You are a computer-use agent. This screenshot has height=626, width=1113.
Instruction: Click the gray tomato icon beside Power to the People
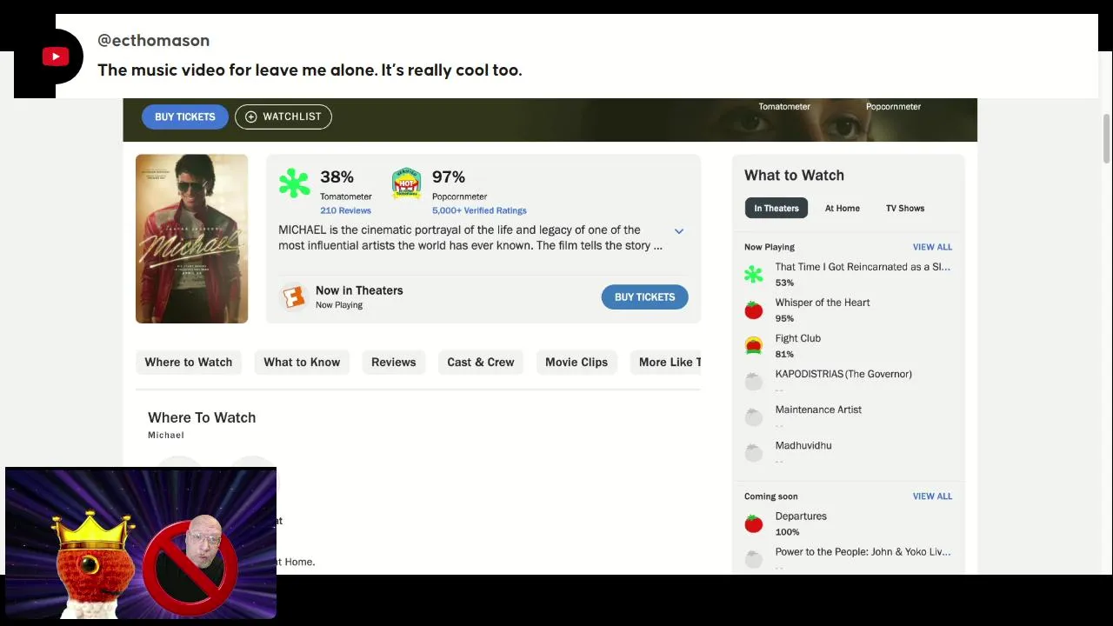click(x=754, y=559)
